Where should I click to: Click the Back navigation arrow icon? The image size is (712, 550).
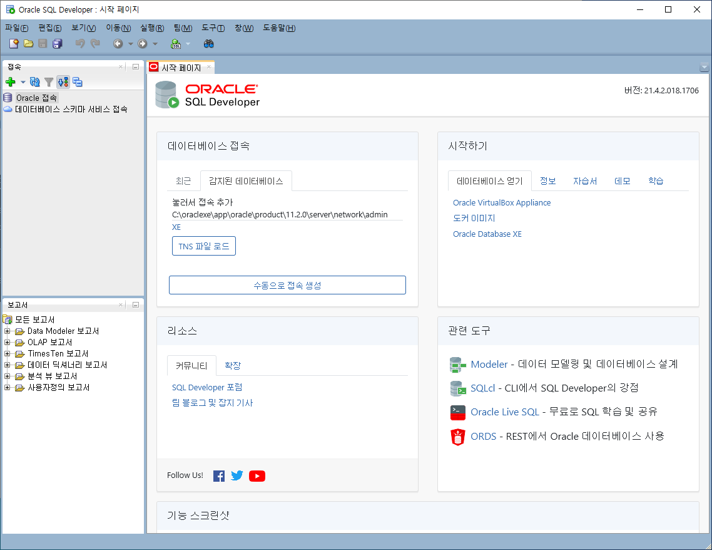coord(118,44)
